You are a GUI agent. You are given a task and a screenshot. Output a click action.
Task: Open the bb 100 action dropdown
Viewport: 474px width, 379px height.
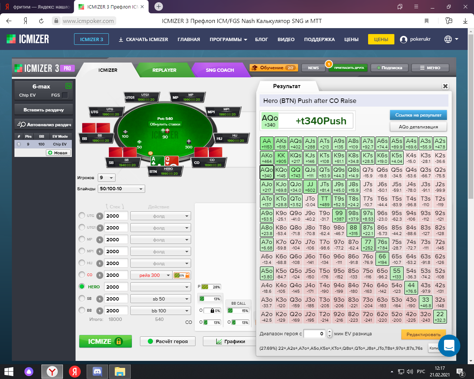pos(161,311)
